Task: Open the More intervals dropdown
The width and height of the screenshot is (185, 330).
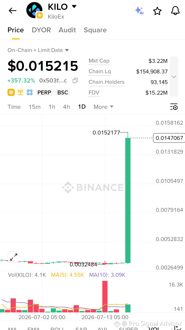Action: 104,107
